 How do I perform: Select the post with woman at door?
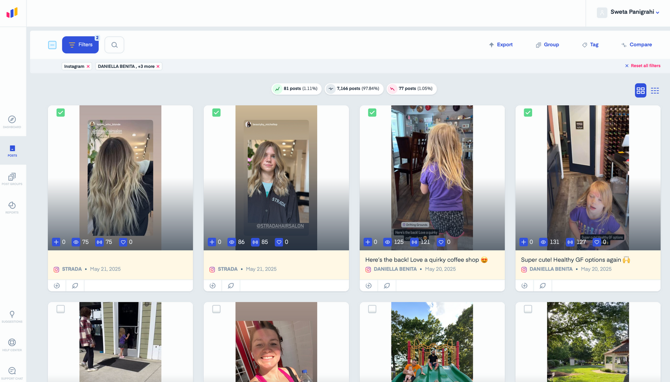(x=60, y=309)
